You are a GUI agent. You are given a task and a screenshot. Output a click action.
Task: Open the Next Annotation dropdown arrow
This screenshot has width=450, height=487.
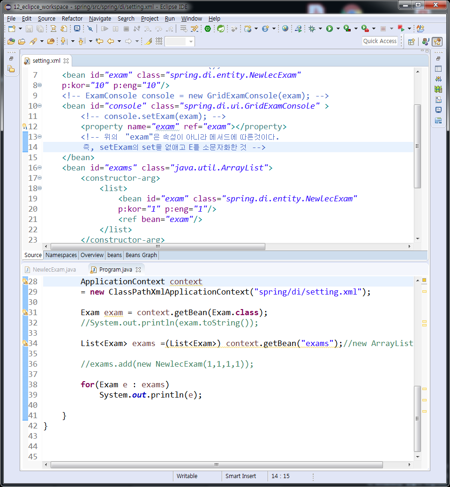coord(73,41)
